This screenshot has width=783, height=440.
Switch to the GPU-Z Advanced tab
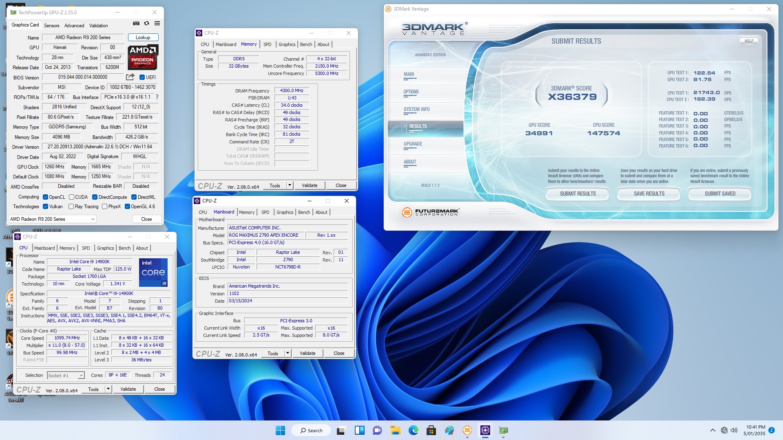74,25
